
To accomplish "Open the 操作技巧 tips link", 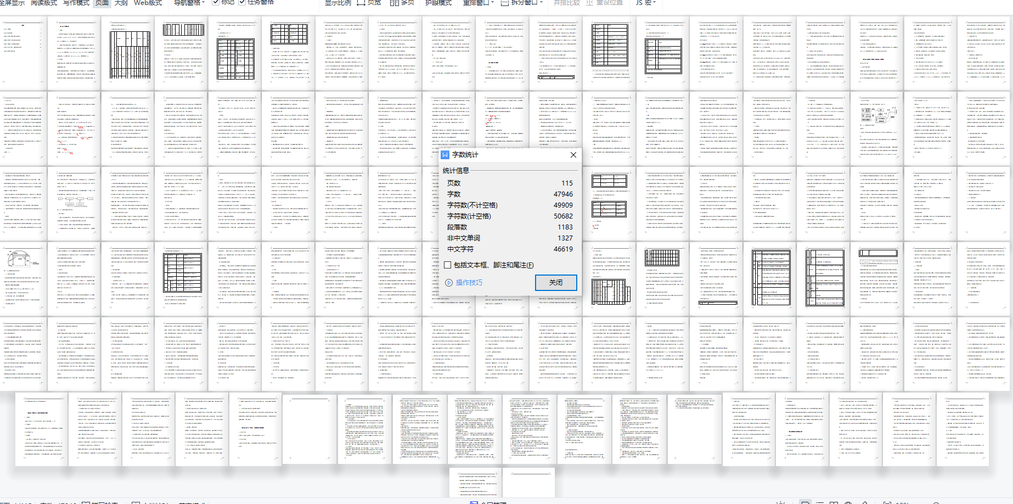I will point(464,283).
